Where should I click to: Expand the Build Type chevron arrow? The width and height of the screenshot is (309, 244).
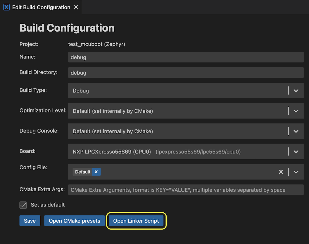click(296, 91)
